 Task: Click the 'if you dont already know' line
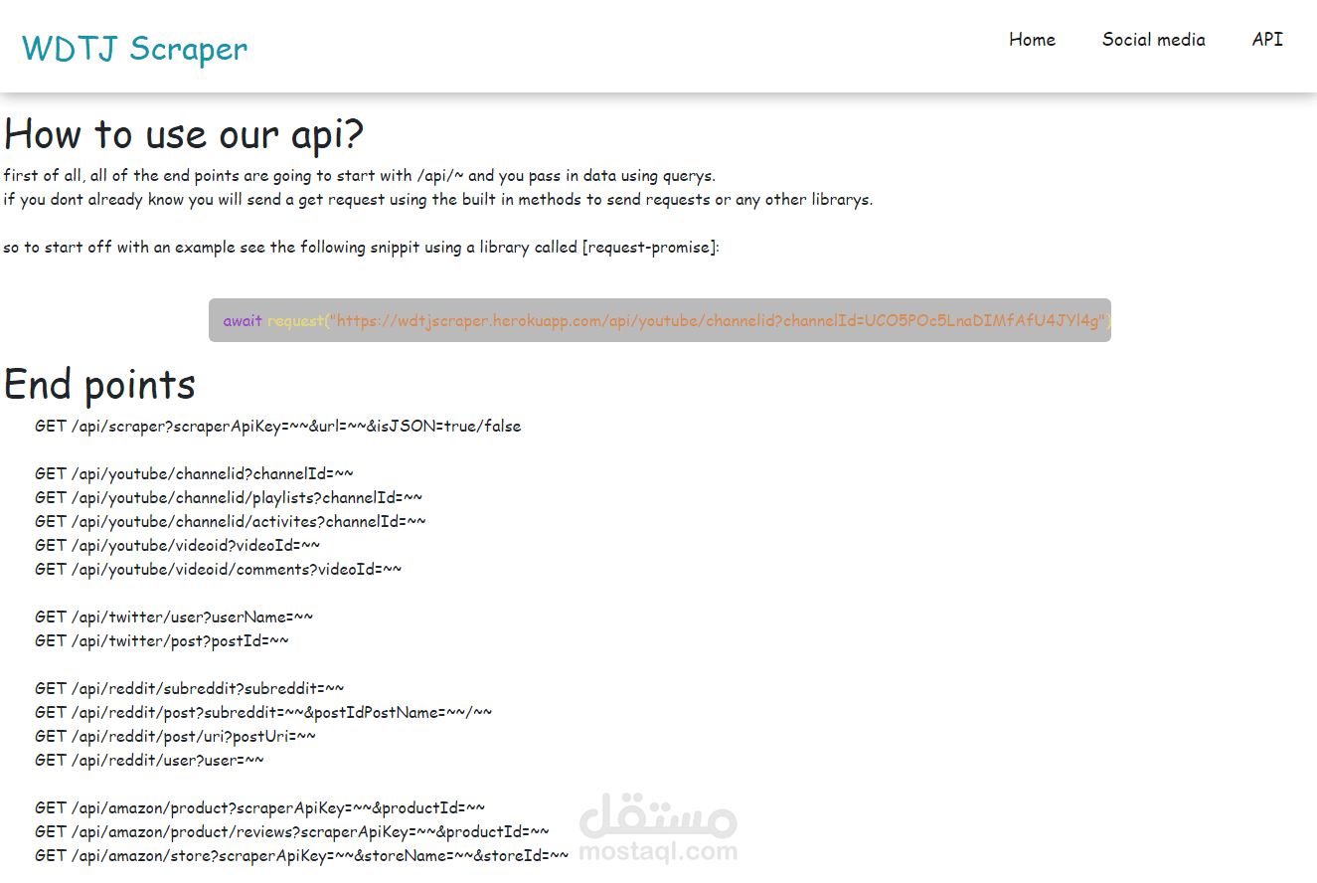click(x=437, y=200)
